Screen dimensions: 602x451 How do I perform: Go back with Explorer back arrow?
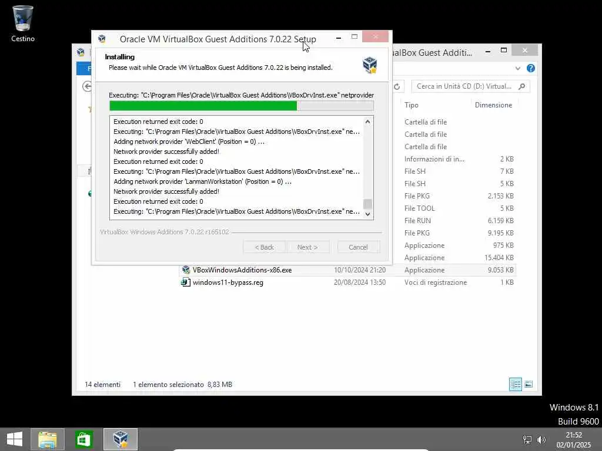[x=87, y=86]
